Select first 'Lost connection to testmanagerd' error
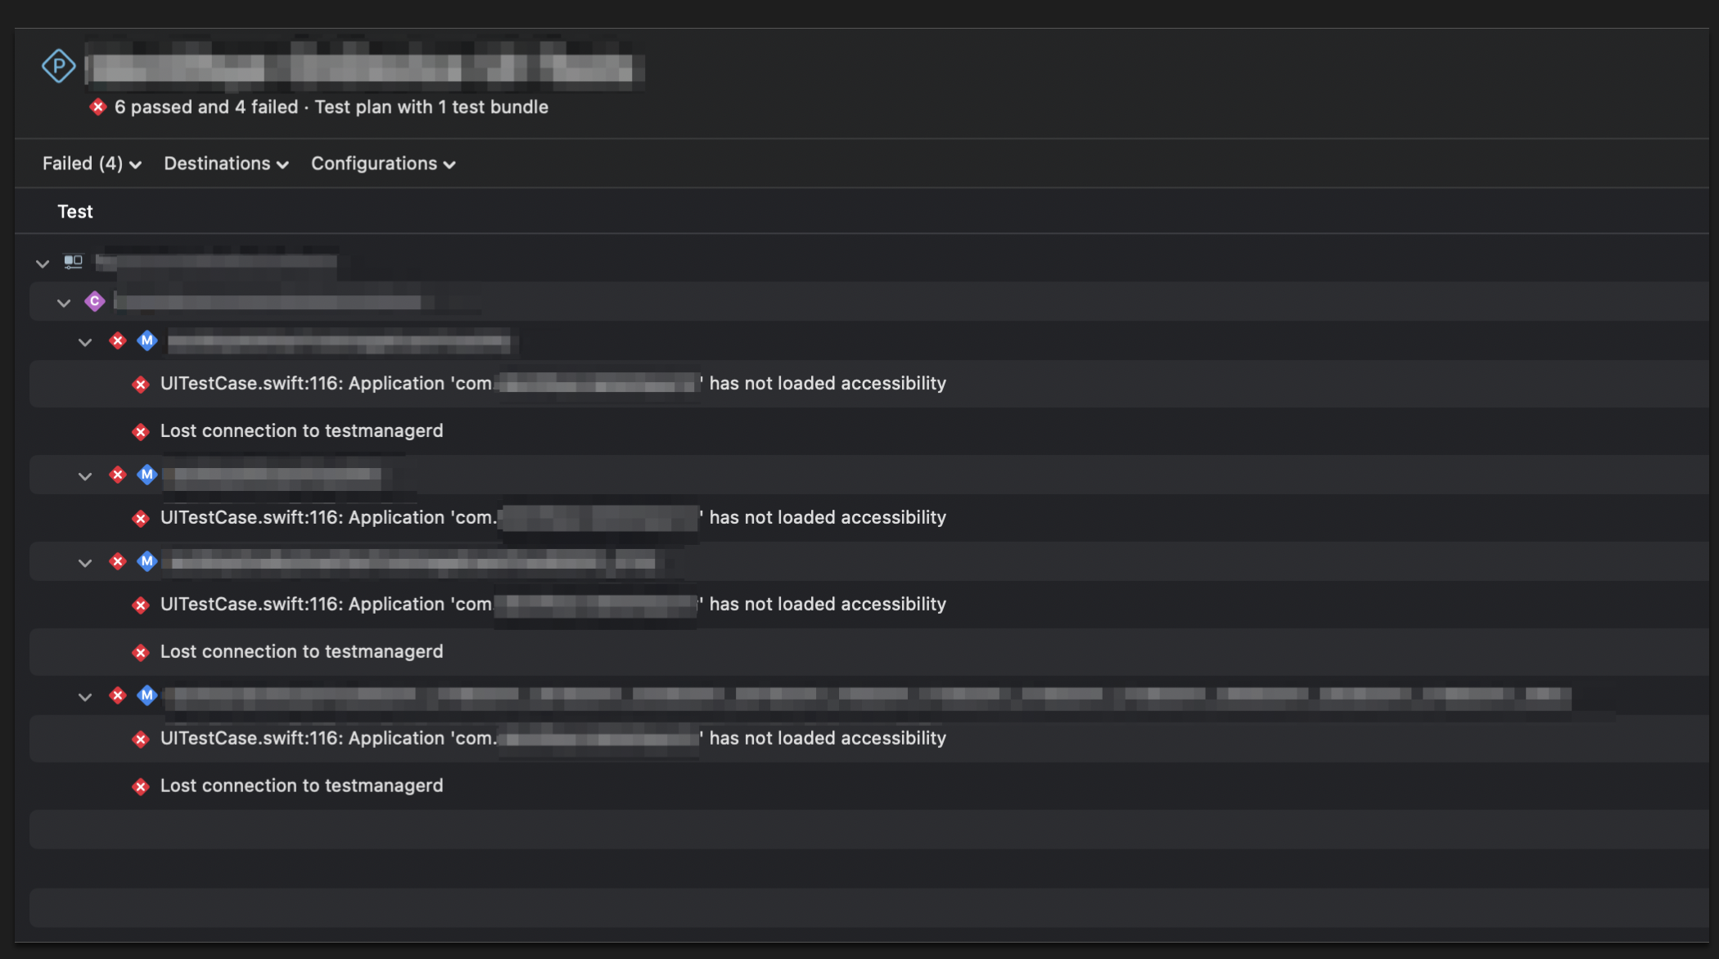Screen dimensions: 1719x959 click(869, 431)
